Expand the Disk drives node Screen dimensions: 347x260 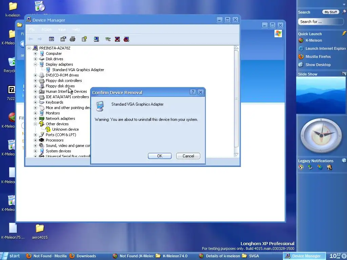coord(35,59)
